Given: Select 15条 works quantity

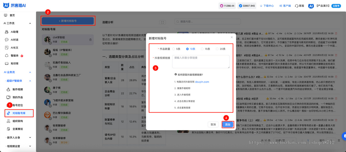Looking at the screenshot, I should (x=206, y=49).
